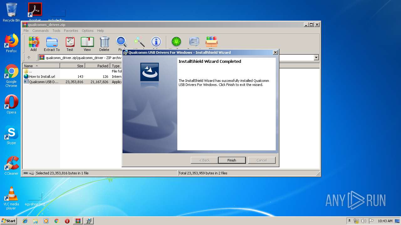
Task: Click the View file toolbar icon
Action: (x=87, y=44)
